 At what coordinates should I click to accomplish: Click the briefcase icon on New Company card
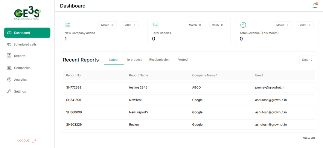68,25
